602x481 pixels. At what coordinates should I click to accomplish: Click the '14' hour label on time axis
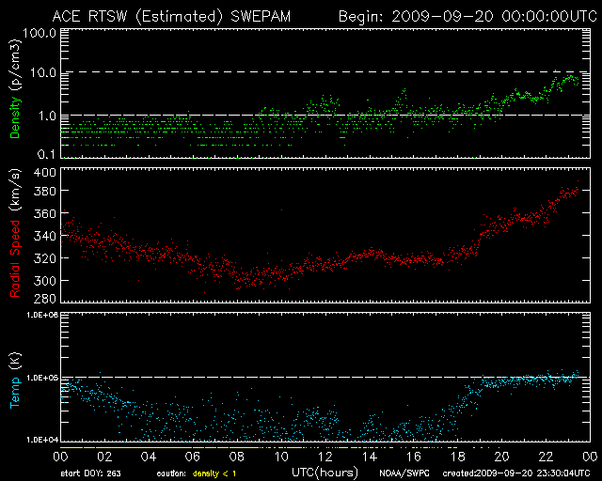click(x=370, y=457)
